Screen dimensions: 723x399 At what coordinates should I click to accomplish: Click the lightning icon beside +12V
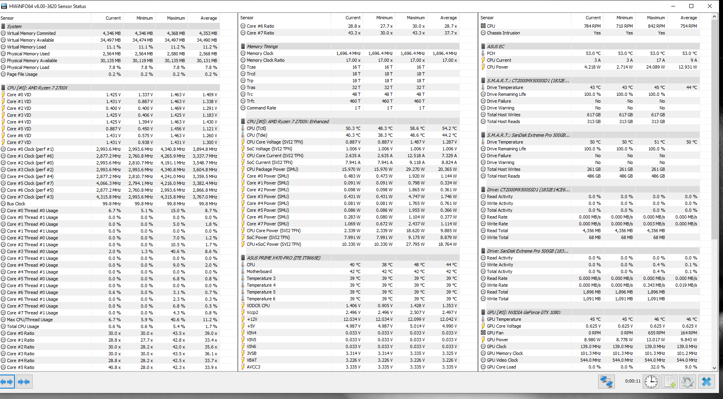[x=243, y=319]
